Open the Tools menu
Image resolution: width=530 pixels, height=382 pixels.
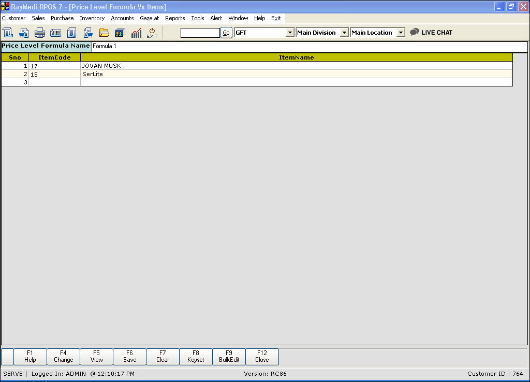pos(198,18)
